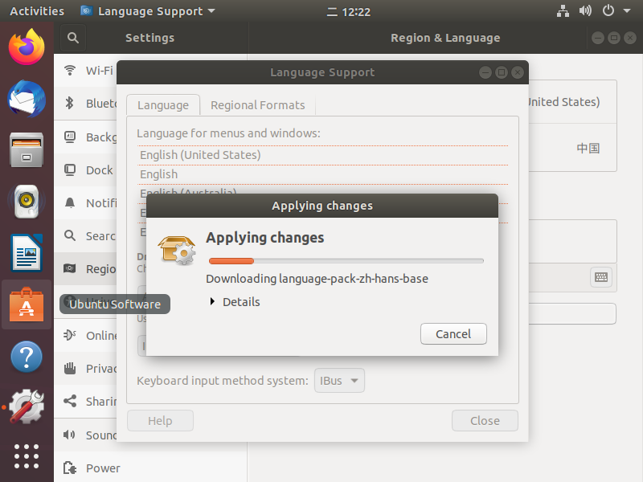Open Ubuntu Software from the dock
The height and width of the screenshot is (482, 643).
coord(27,304)
